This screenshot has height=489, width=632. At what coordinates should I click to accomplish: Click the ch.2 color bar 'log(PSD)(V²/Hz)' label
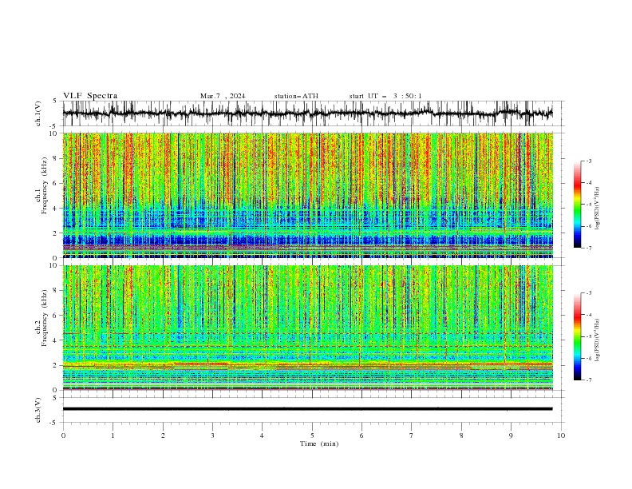[598, 340]
